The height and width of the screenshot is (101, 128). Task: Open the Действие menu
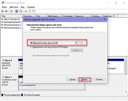point(14,7)
